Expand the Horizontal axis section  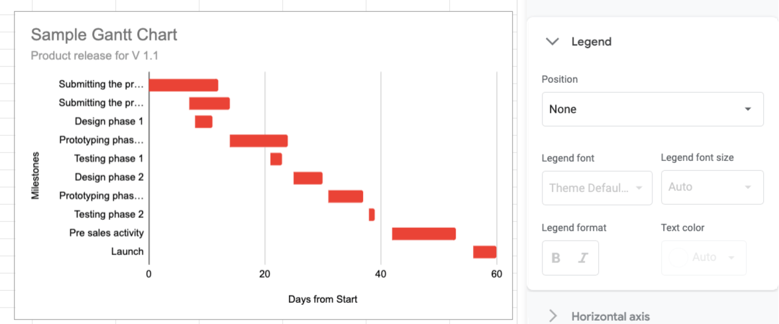point(553,316)
